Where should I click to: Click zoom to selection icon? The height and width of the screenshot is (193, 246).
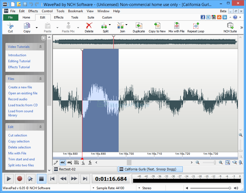click(x=228, y=163)
